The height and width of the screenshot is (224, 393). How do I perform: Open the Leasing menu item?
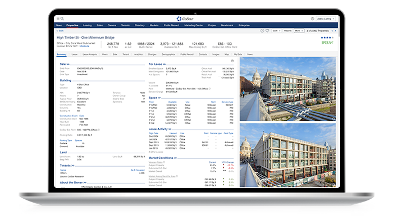coord(87,25)
